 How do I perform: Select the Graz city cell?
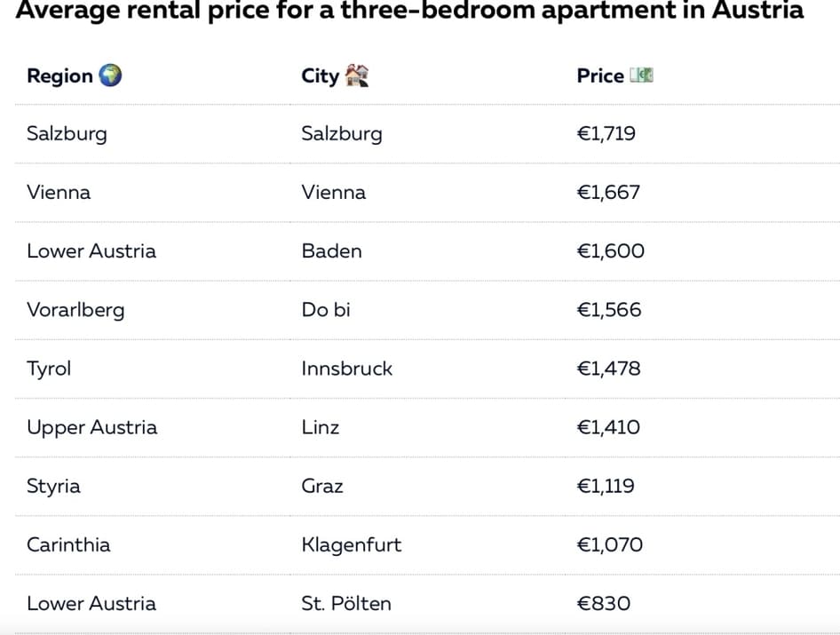(322, 486)
